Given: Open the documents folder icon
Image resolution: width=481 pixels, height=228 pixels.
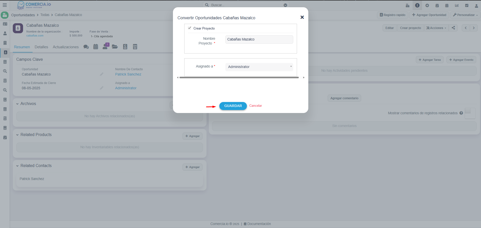Looking at the screenshot, I should (x=115, y=47).
